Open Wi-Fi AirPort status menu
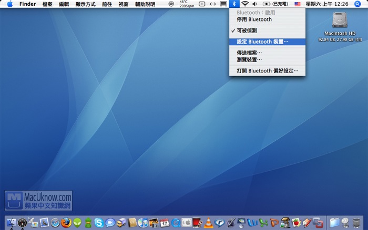 point(245,4)
